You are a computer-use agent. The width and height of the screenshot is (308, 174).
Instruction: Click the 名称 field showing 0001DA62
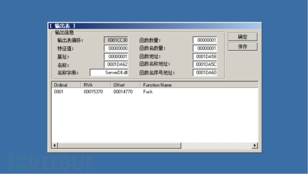(x=116, y=65)
